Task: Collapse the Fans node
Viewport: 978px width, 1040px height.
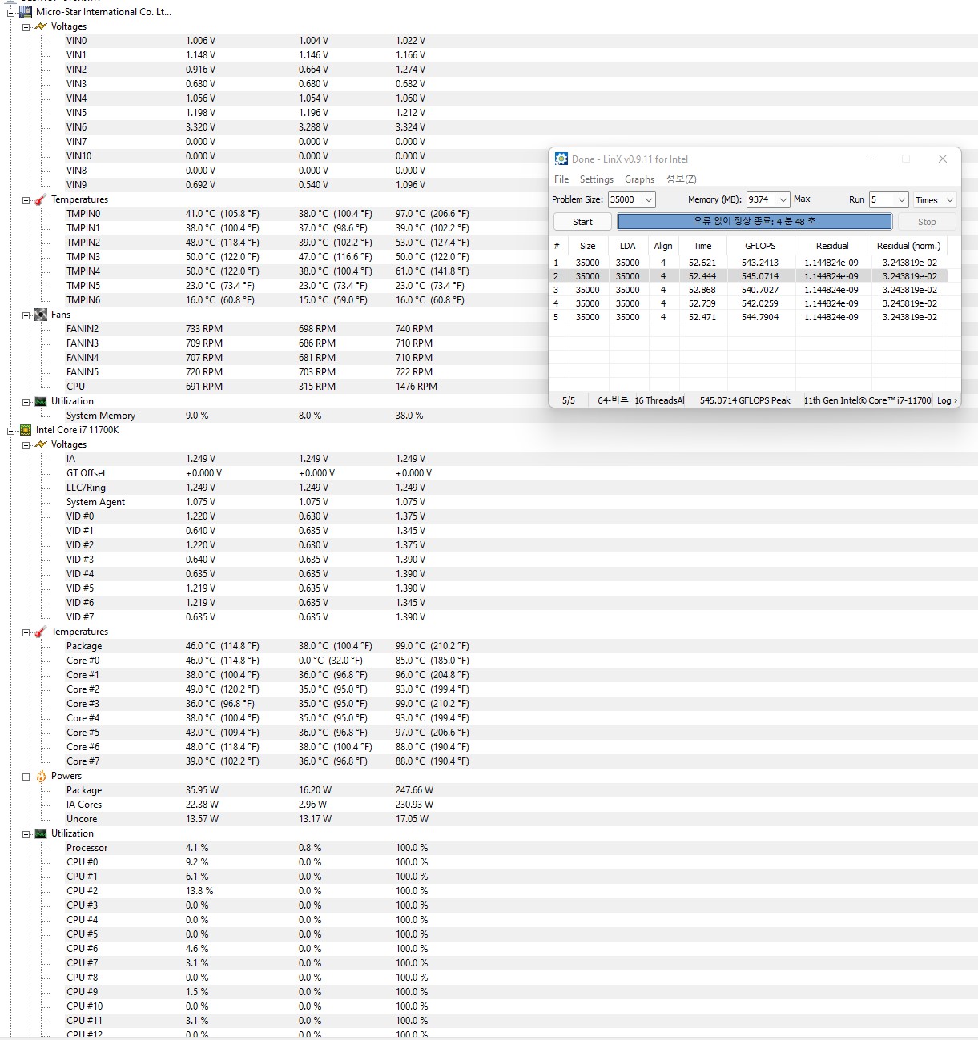Action: pyautogui.click(x=26, y=315)
